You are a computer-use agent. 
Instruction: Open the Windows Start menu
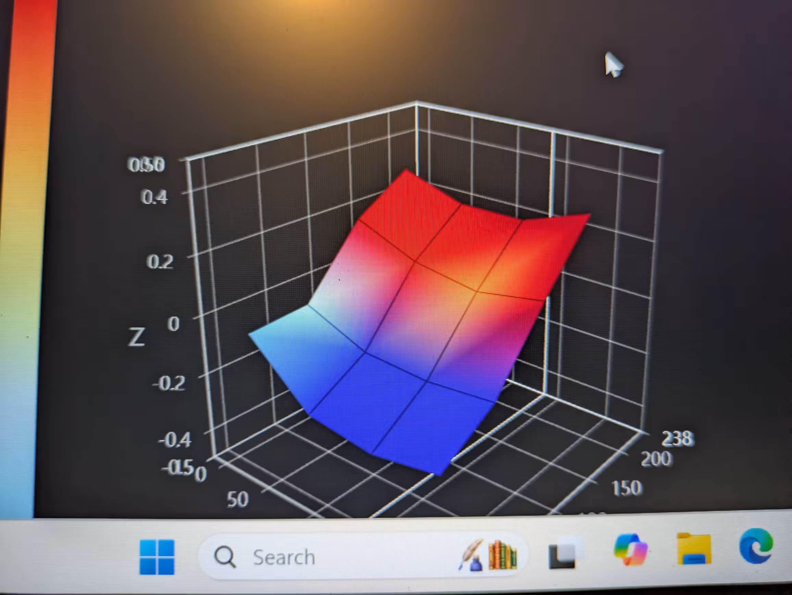157,557
